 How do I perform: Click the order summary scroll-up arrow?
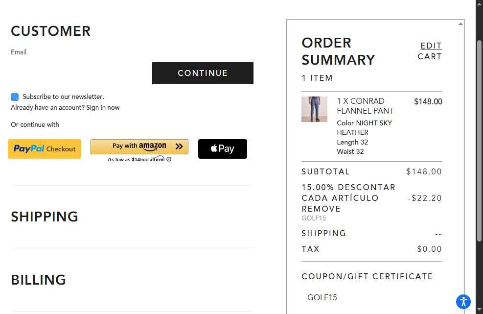point(460,24)
